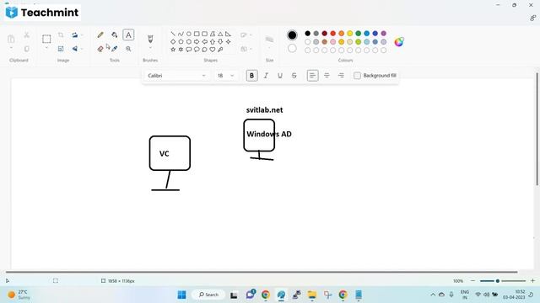540x303 pixels.
Task: Toggle Italic text formatting
Action: 266,76
